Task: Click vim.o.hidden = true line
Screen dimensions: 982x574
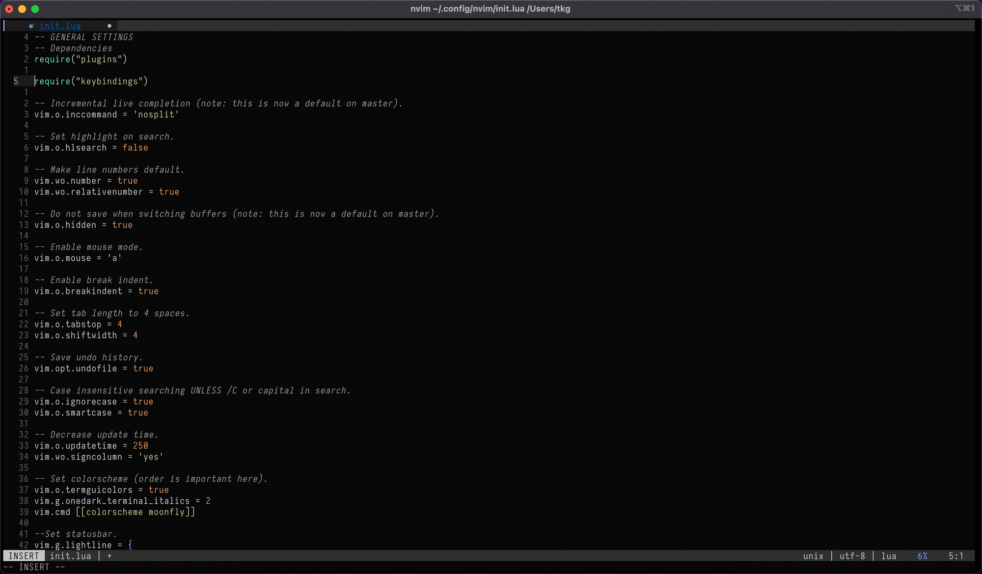Action: tap(83, 225)
